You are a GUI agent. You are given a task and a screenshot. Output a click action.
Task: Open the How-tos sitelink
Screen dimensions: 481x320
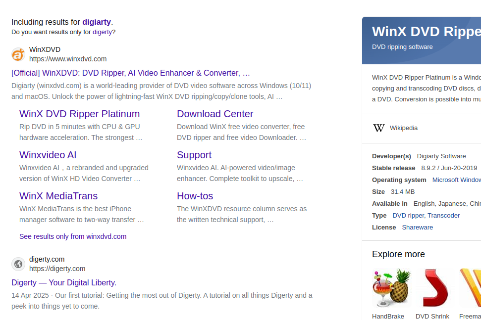click(x=195, y=196)
